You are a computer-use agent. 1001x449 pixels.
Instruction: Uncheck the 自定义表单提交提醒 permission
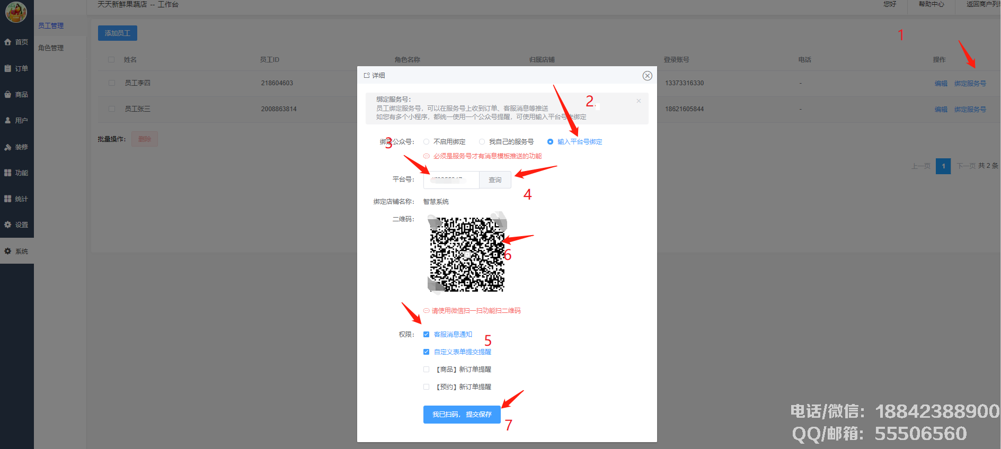tap(426, 352)
